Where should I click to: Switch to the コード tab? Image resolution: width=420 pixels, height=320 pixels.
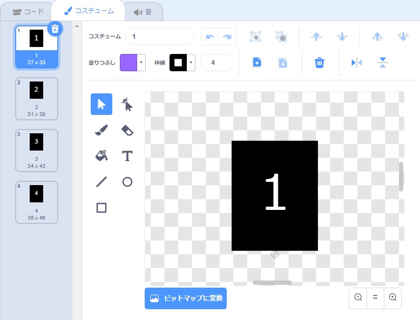tap(25, 11)
